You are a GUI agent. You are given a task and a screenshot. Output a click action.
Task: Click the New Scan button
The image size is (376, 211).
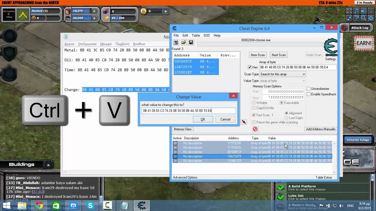click(258, 55)
